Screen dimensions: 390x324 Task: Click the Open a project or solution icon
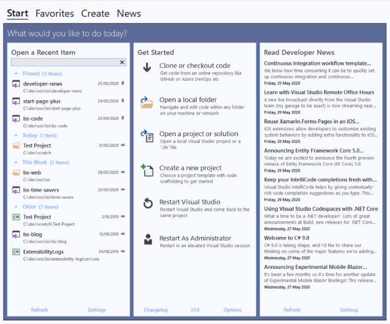click(147, 136)
